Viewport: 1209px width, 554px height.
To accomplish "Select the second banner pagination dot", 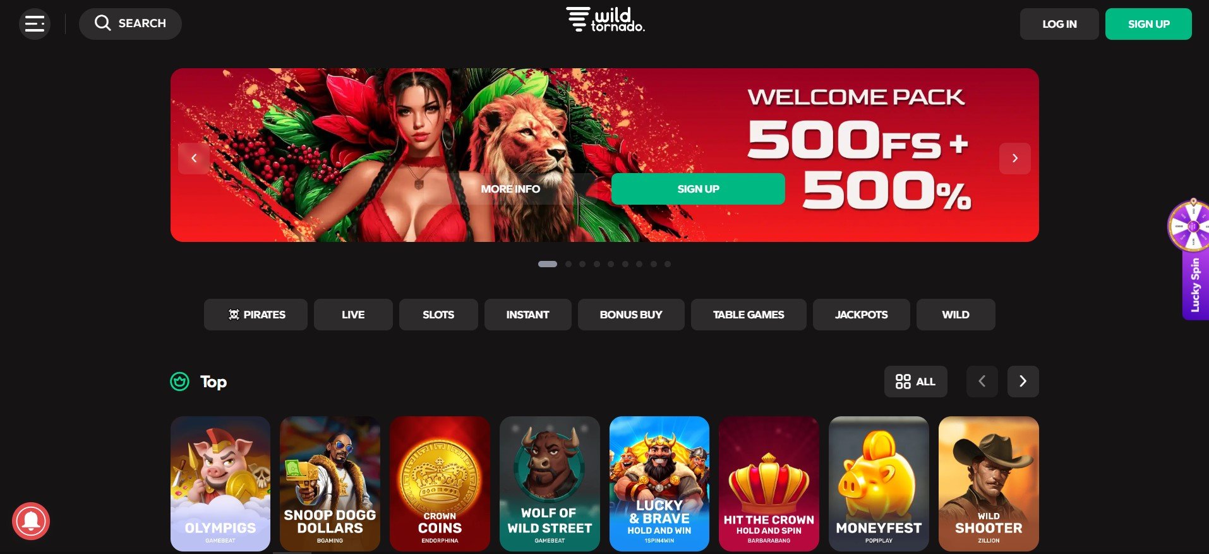I will (x=568, y=264).
